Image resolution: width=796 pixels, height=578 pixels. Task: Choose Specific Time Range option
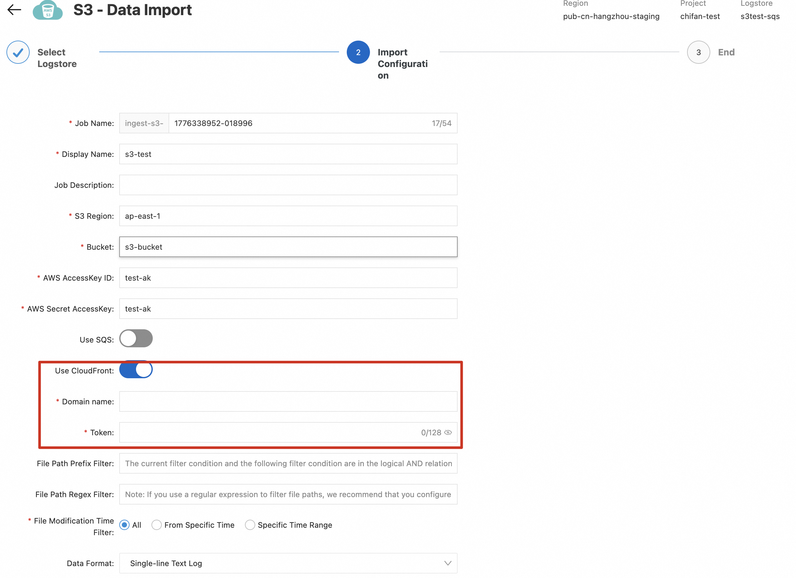(250, 525)
